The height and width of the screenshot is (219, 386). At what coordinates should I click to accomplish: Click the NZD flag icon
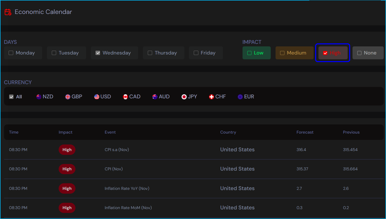[39, 97]
